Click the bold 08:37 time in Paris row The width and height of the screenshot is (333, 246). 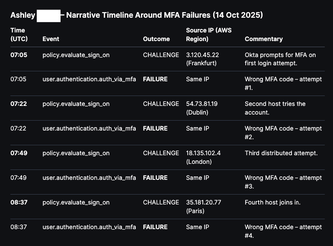[19, 202]
